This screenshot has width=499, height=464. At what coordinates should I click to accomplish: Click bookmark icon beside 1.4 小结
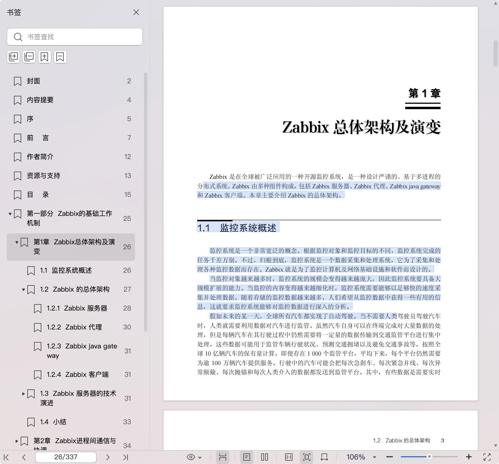click(x=31, y=422)
